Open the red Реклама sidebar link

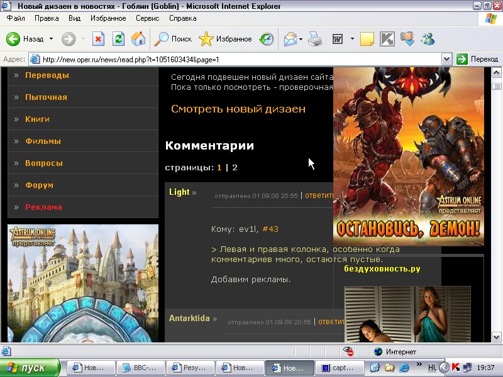[43, 207]
